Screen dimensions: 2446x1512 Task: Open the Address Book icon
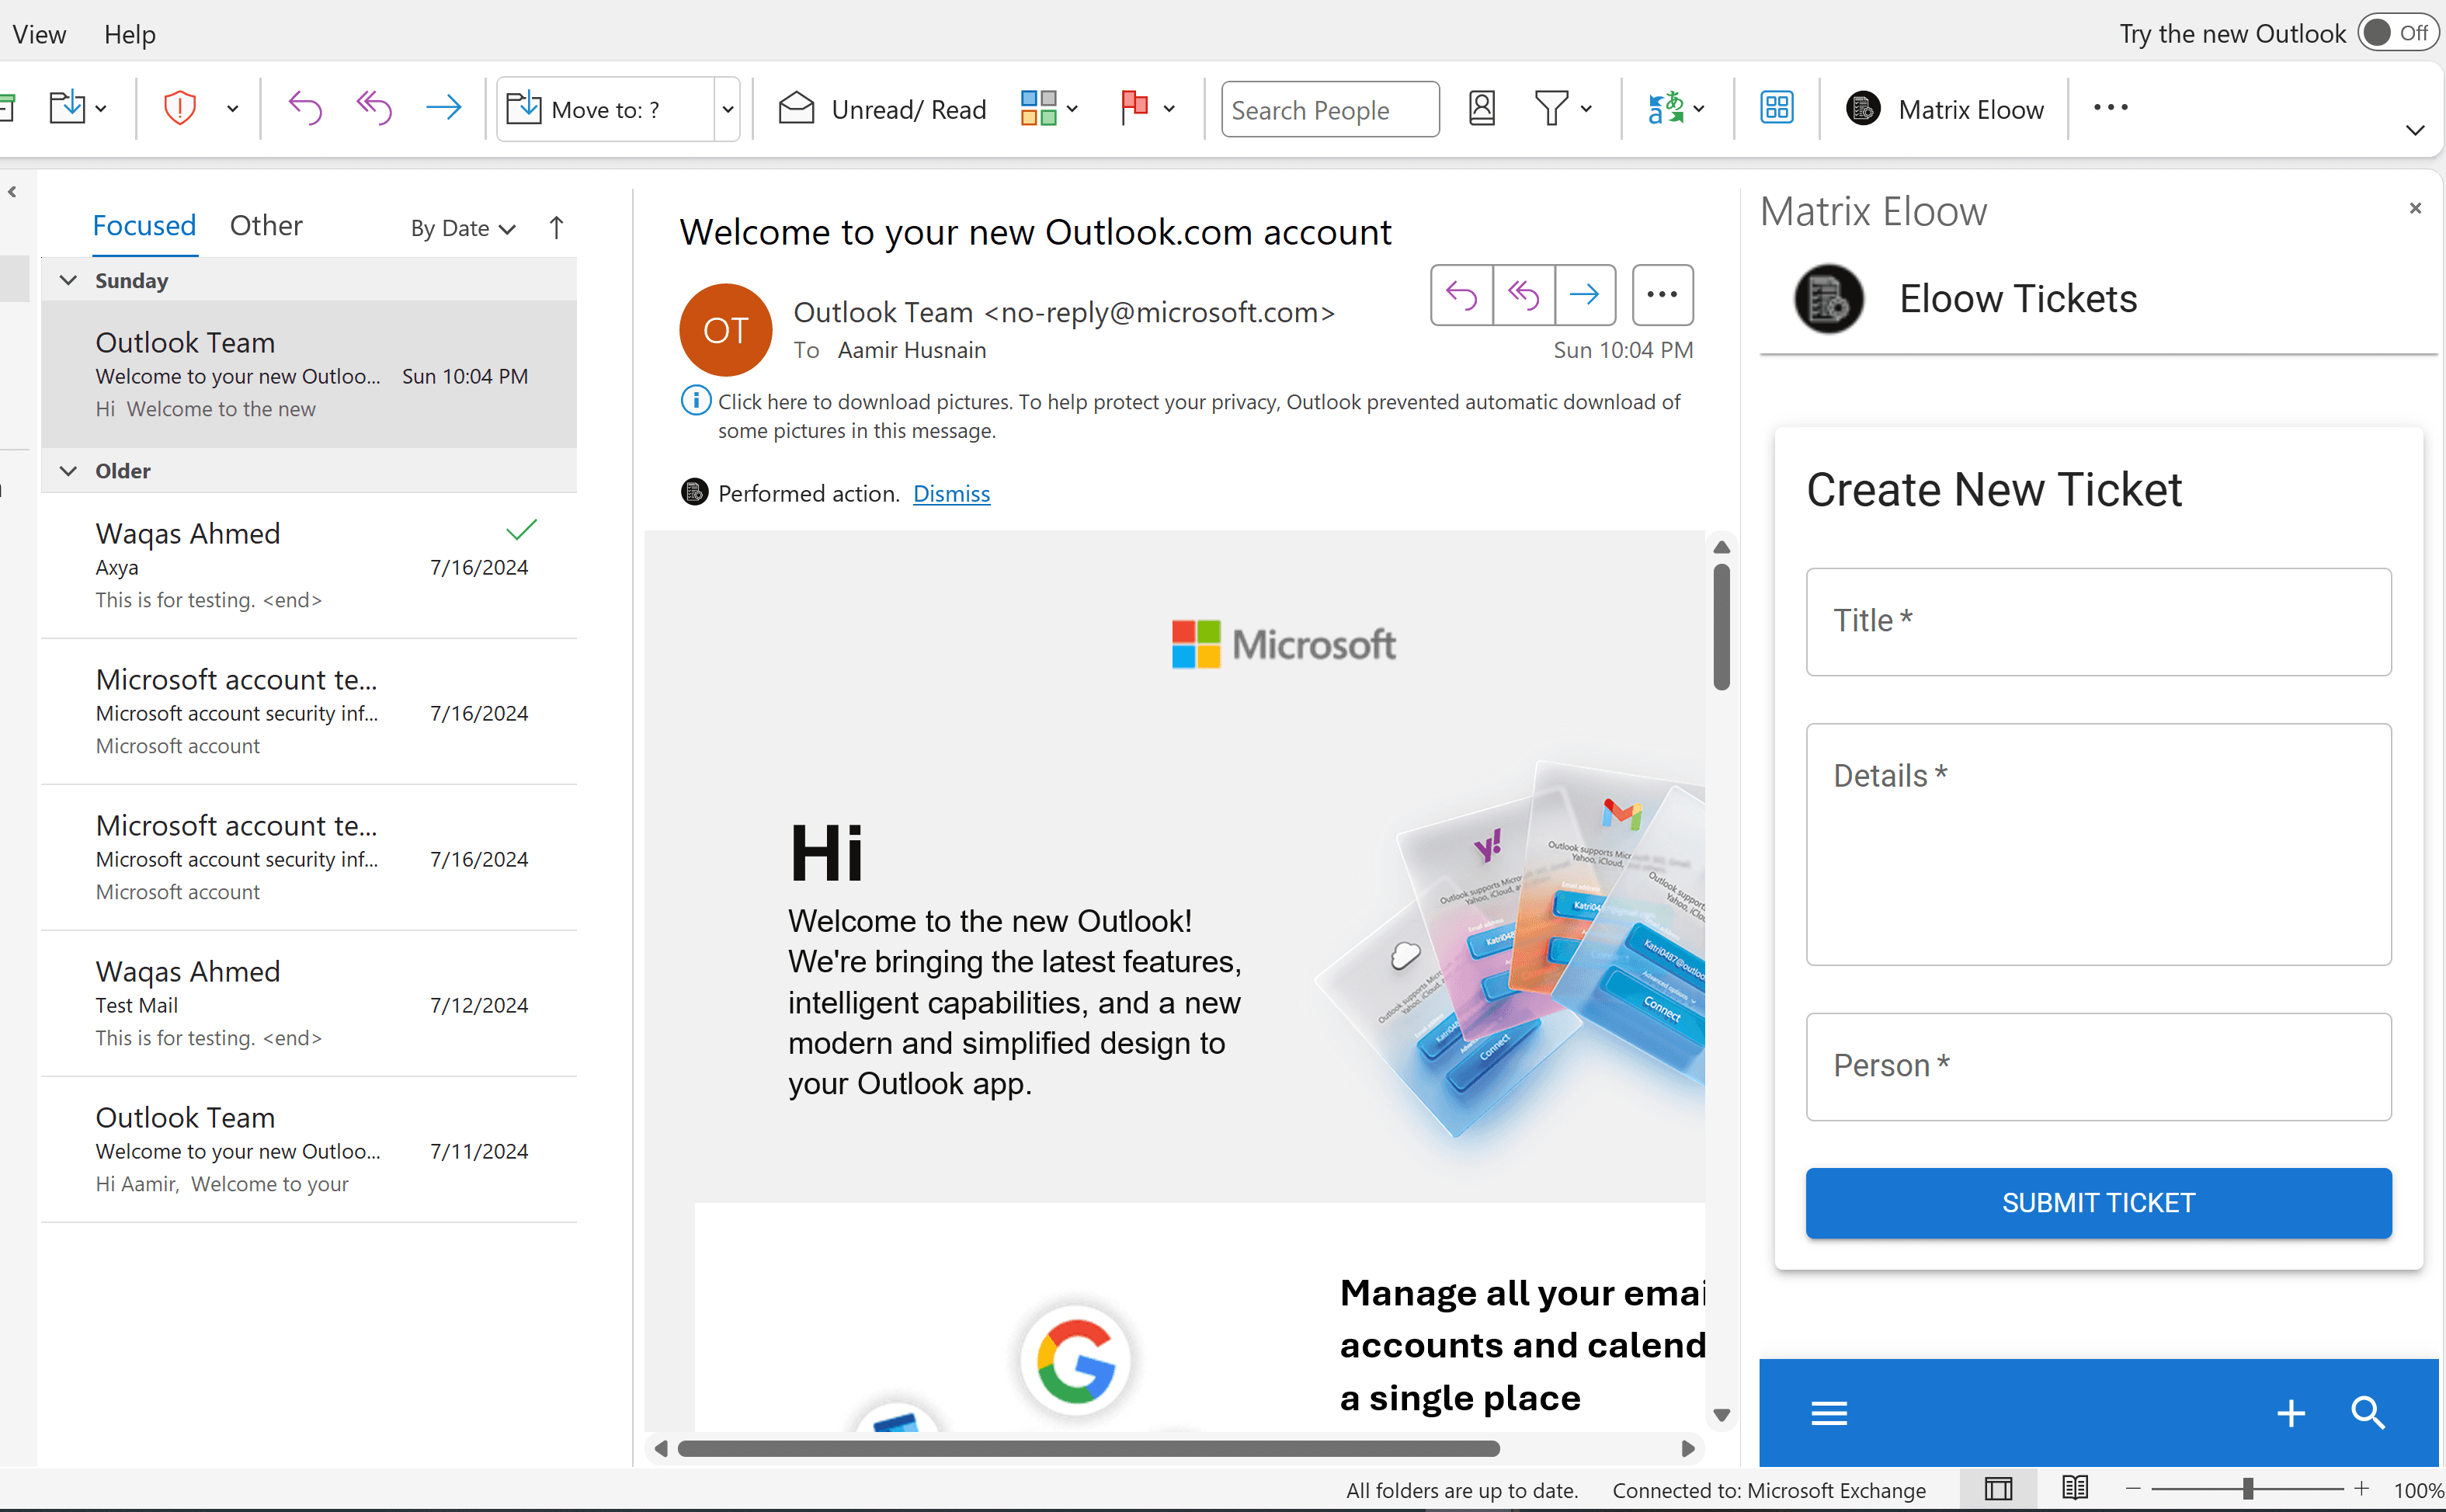pos(1482,108)
